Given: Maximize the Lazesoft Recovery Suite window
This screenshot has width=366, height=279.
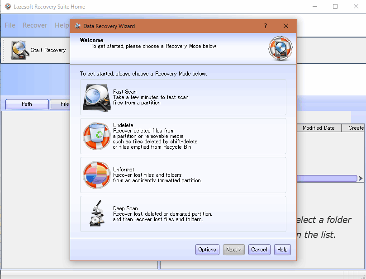Looking at the screenshot, I should click(x=335, y=6).
